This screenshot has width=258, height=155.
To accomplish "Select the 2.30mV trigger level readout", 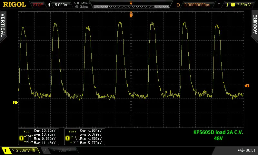I will coord(244,5).
